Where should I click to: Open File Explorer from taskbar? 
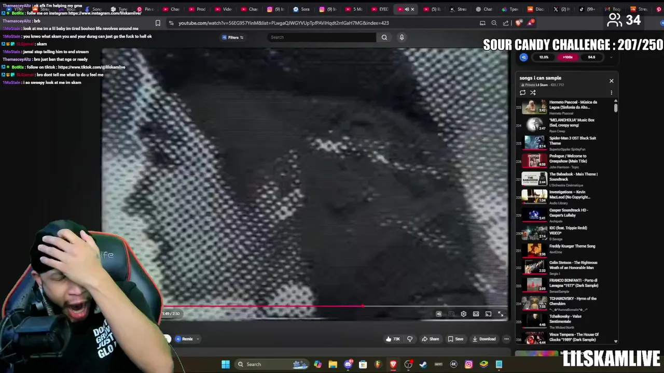click(333, 364)
